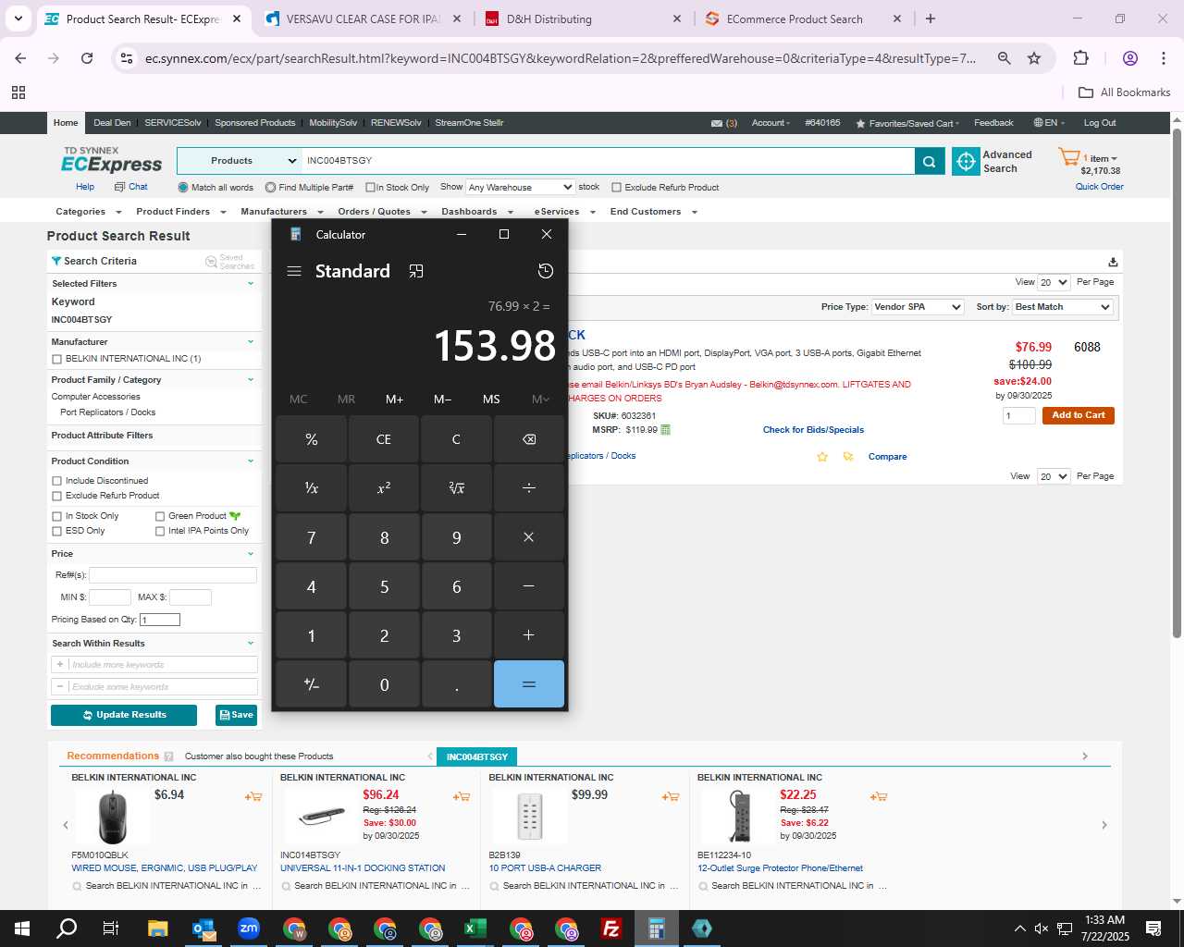Image resolution: width=1184 pixels, height=947 pixels.
Task: Add 10 port charger B2B139 to cart icon
Action: [x=671, y=796]
